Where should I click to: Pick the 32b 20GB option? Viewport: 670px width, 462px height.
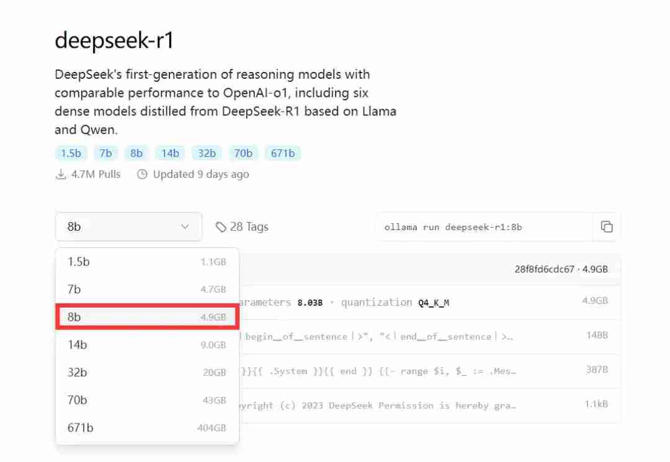coord(147,372)
